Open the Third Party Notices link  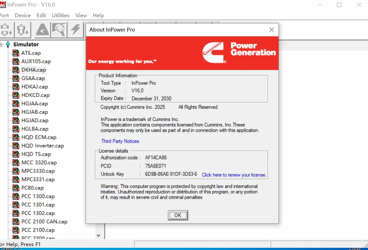click(120, 141)
